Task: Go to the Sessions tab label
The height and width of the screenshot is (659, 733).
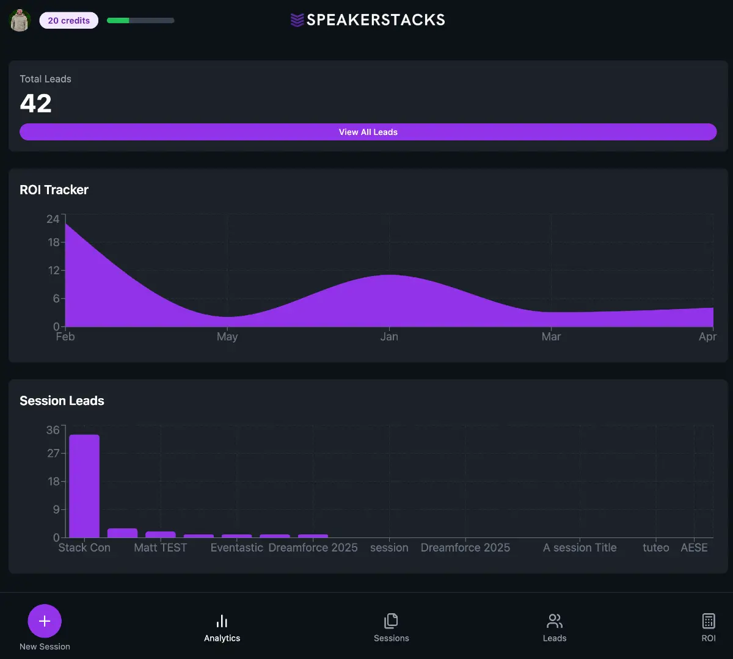Action: (391, 638)
